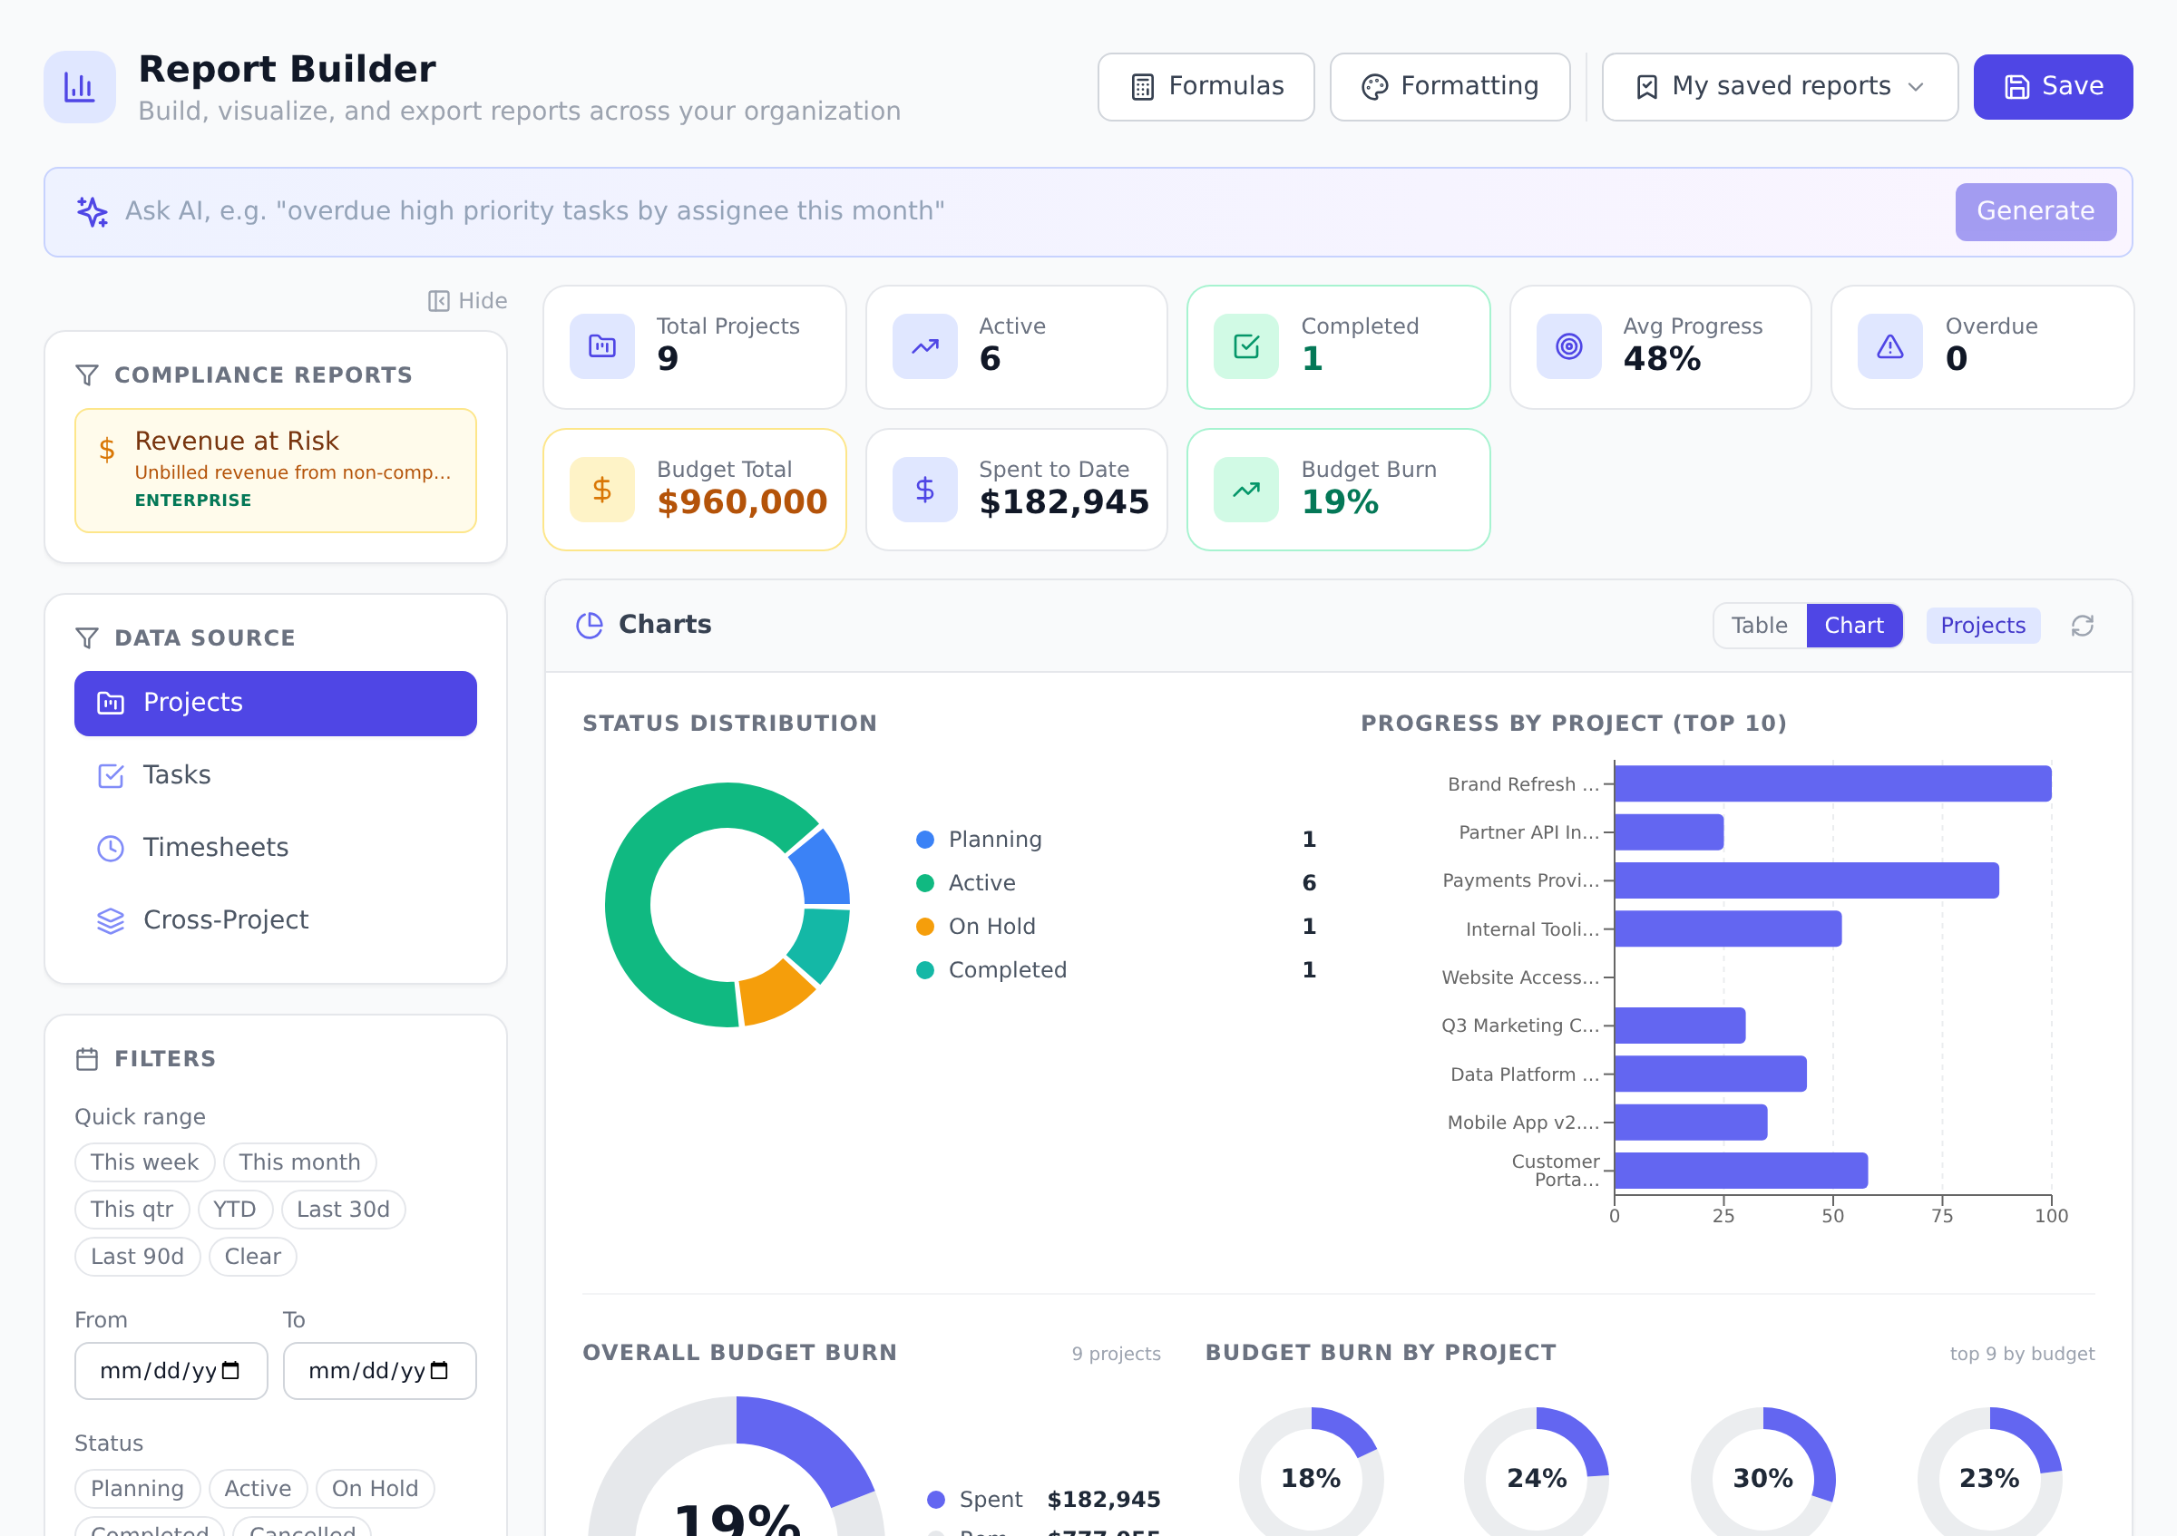Click the Spent to Date dollar icon

coord(924,490)
